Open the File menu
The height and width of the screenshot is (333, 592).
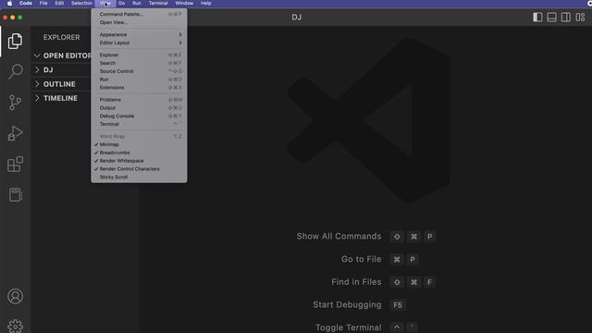[x=43, y=3]
